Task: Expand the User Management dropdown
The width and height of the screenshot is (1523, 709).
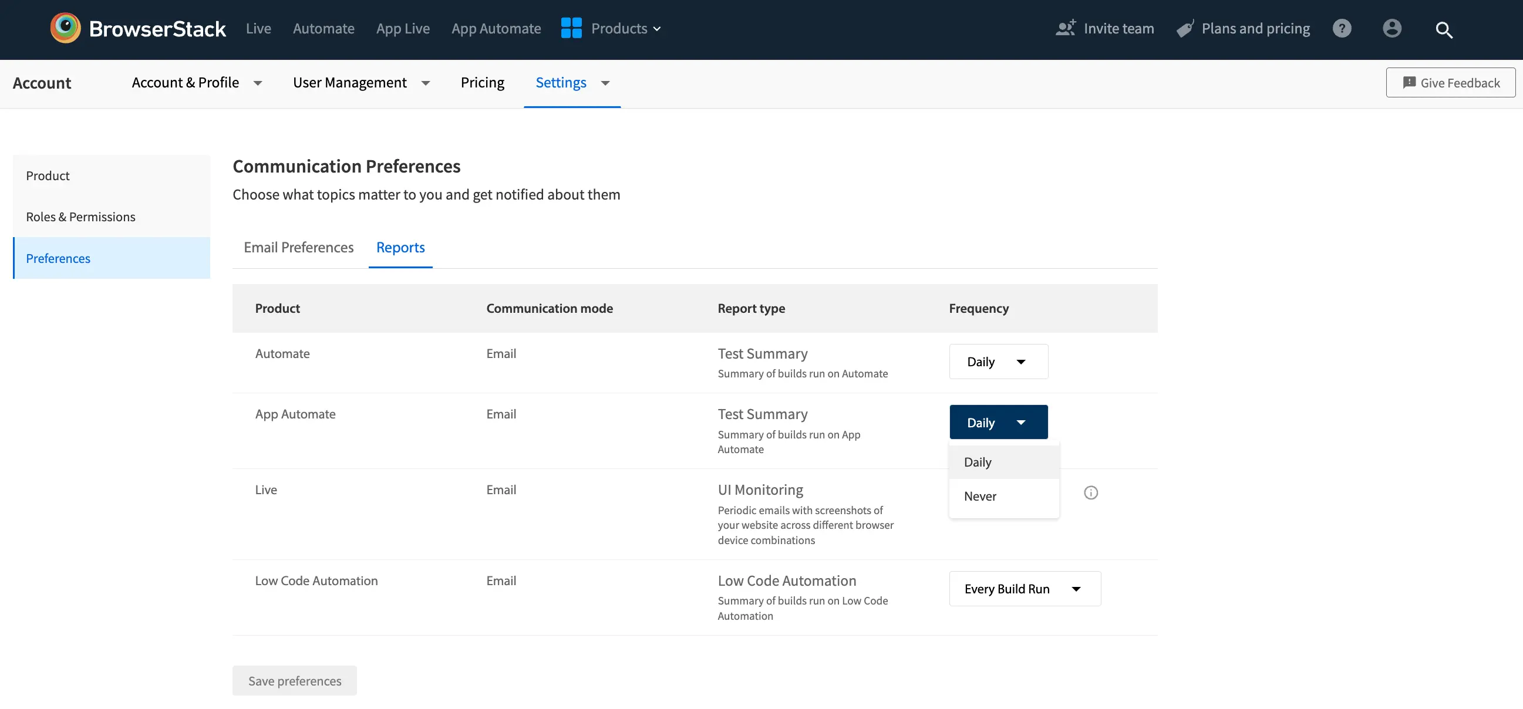Action: point(360,83)
